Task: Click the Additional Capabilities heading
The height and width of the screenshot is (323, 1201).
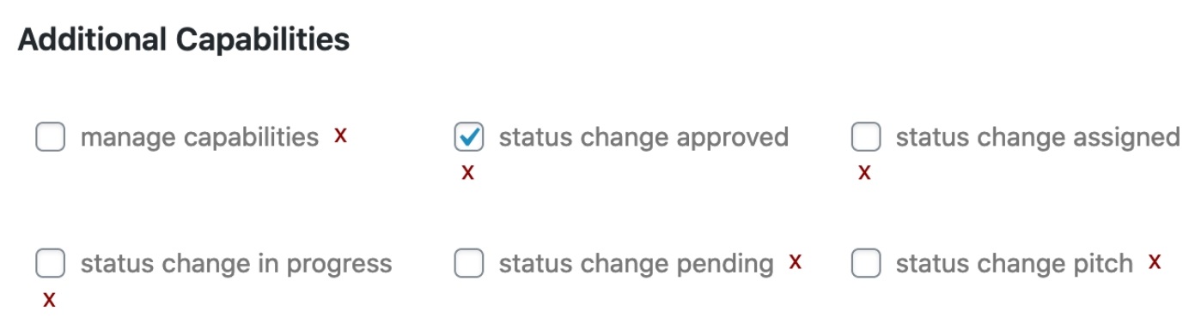Action: point(184,40)
